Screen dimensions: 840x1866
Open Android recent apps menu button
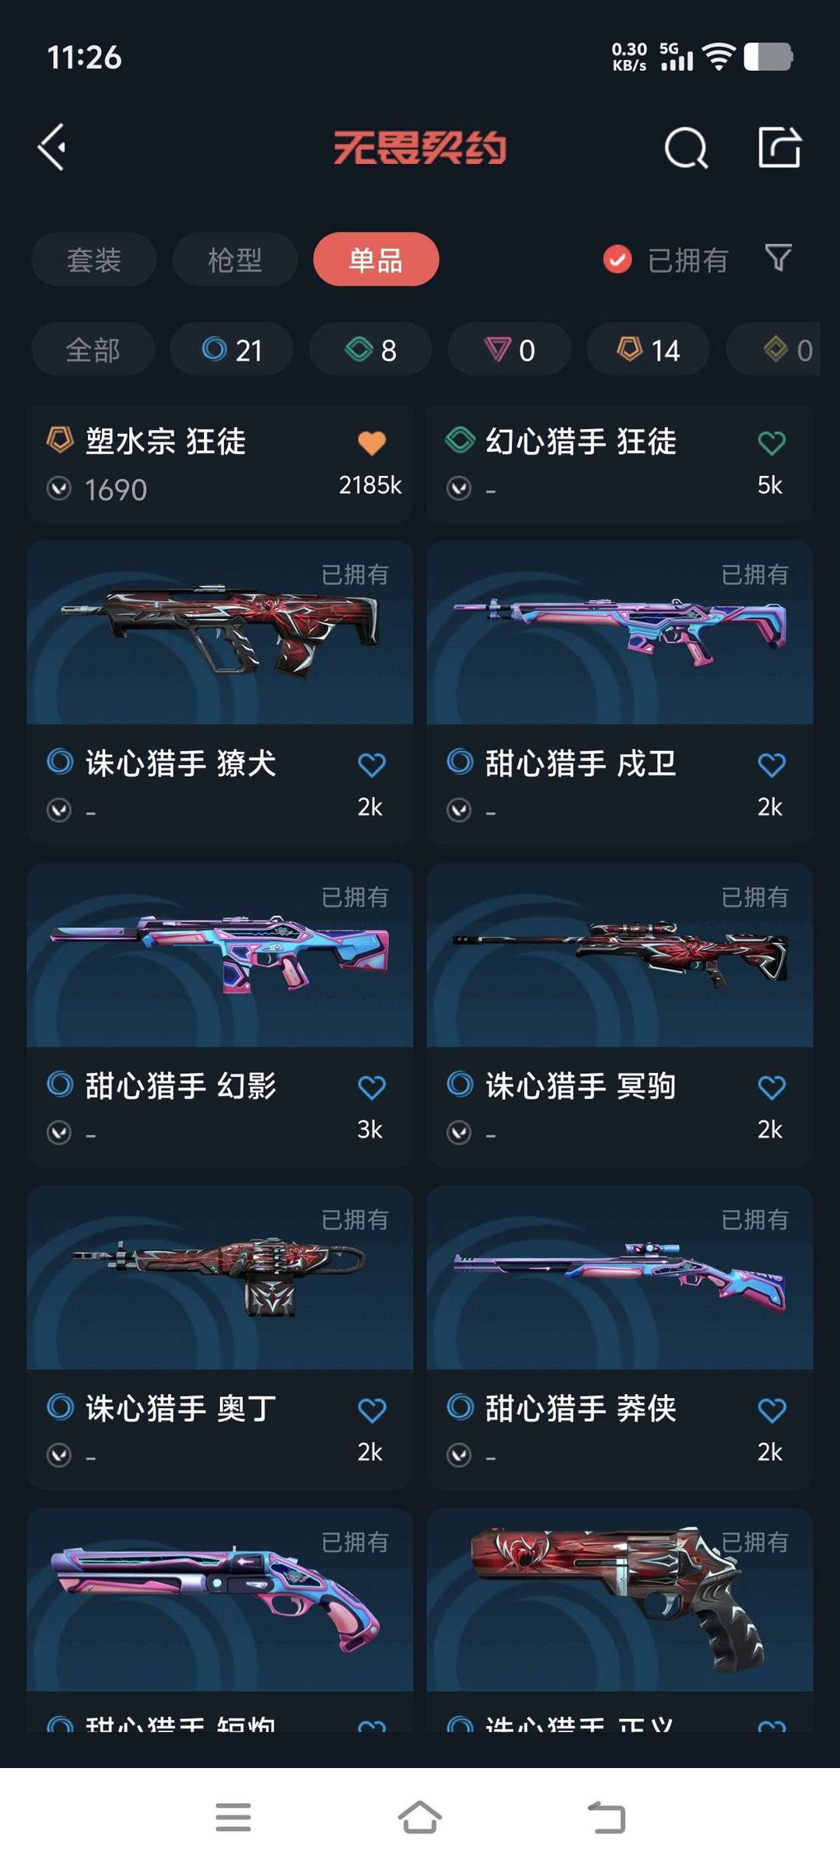233,1818
